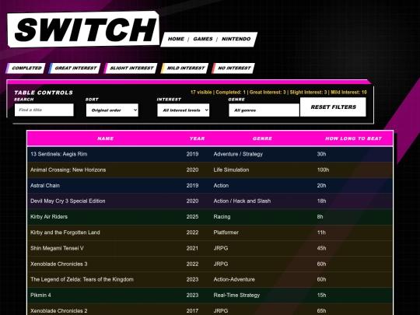Click the 'Life Simulation' genre cell
The width and height of the screenshot is (420, 315).
231,170
